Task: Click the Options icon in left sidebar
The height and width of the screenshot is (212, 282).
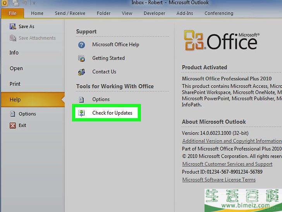Action: click(x=12, y=114)
